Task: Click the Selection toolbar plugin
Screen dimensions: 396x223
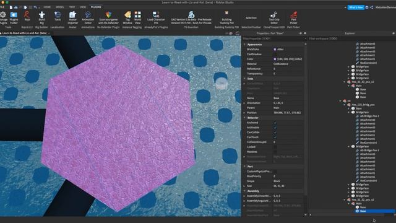Action: pyautogui.click(x=251, y=18)
